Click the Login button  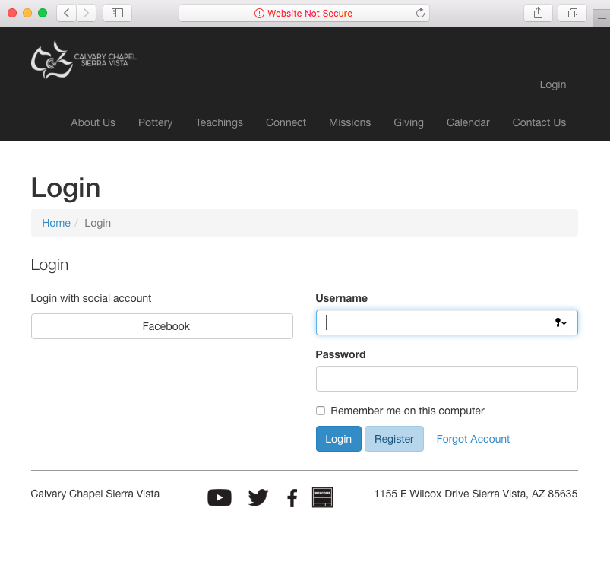pyautogui.click(x=338, y=439)
